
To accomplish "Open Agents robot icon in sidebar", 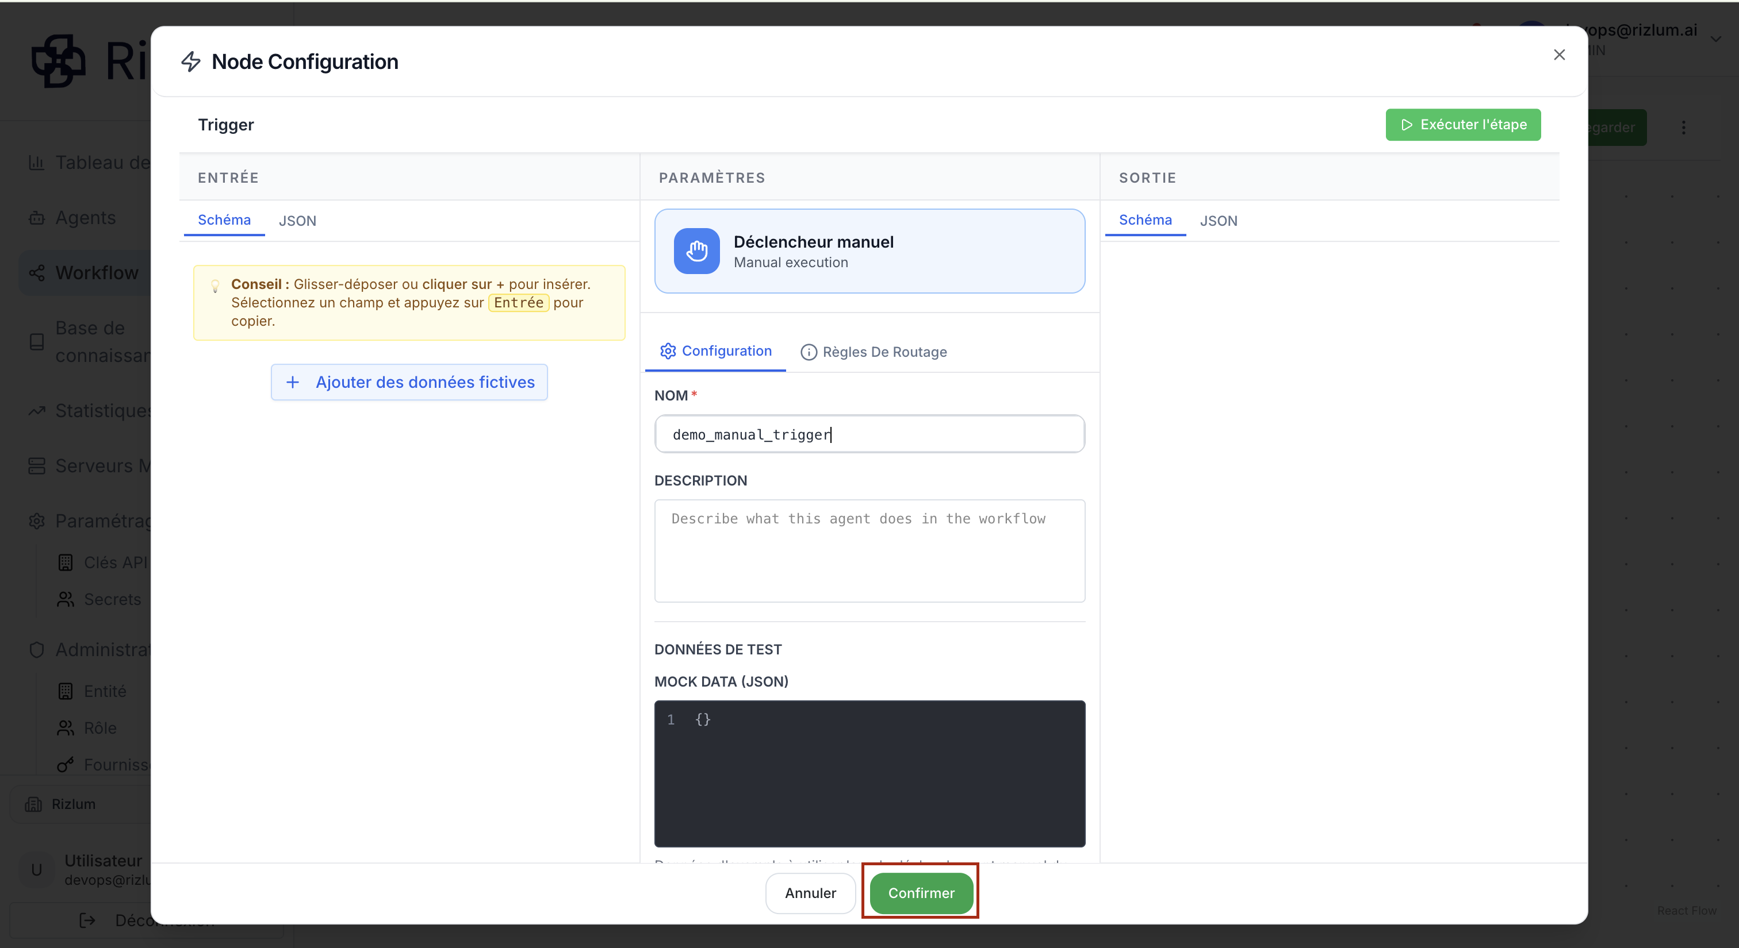I will click(x=36, y=218).
